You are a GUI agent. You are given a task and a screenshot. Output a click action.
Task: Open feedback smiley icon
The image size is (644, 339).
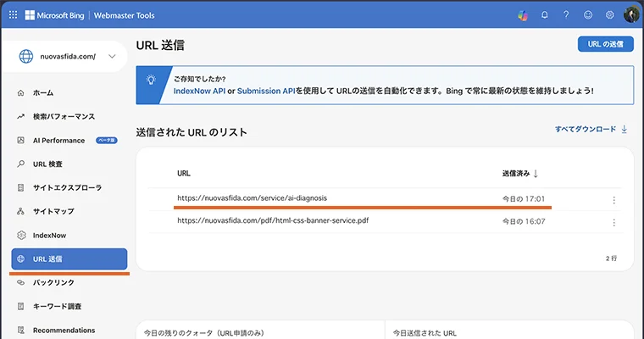588,15
